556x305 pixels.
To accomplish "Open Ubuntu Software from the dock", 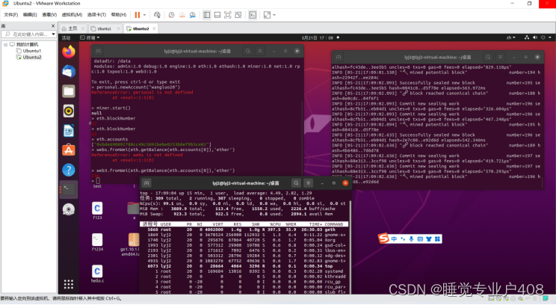I will tap(69, 150).
